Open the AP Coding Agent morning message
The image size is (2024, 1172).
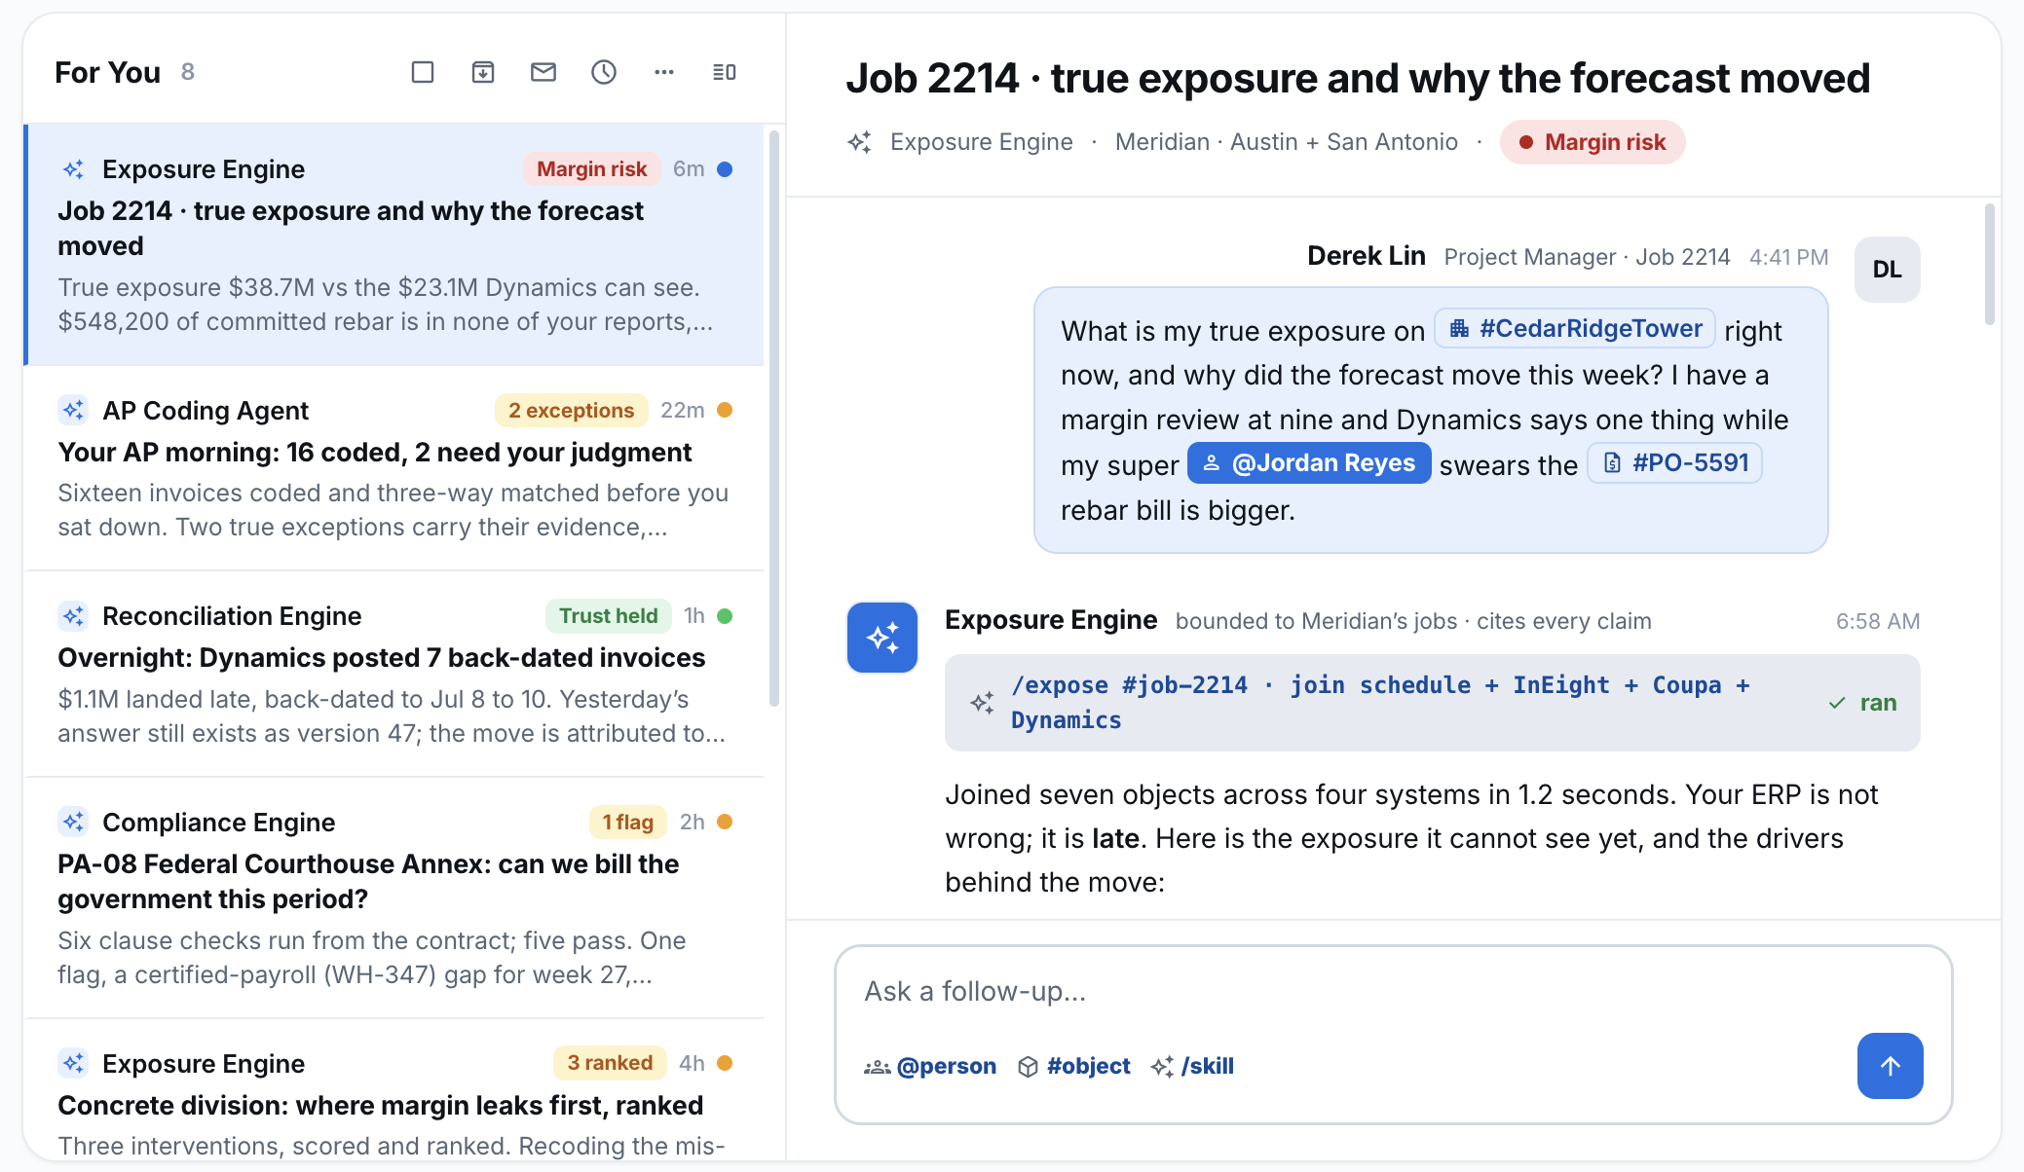click(x=394, y=468)
